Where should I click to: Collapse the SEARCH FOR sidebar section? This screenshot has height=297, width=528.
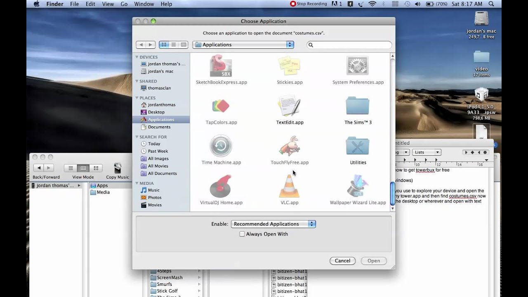(x=137, y=137)
